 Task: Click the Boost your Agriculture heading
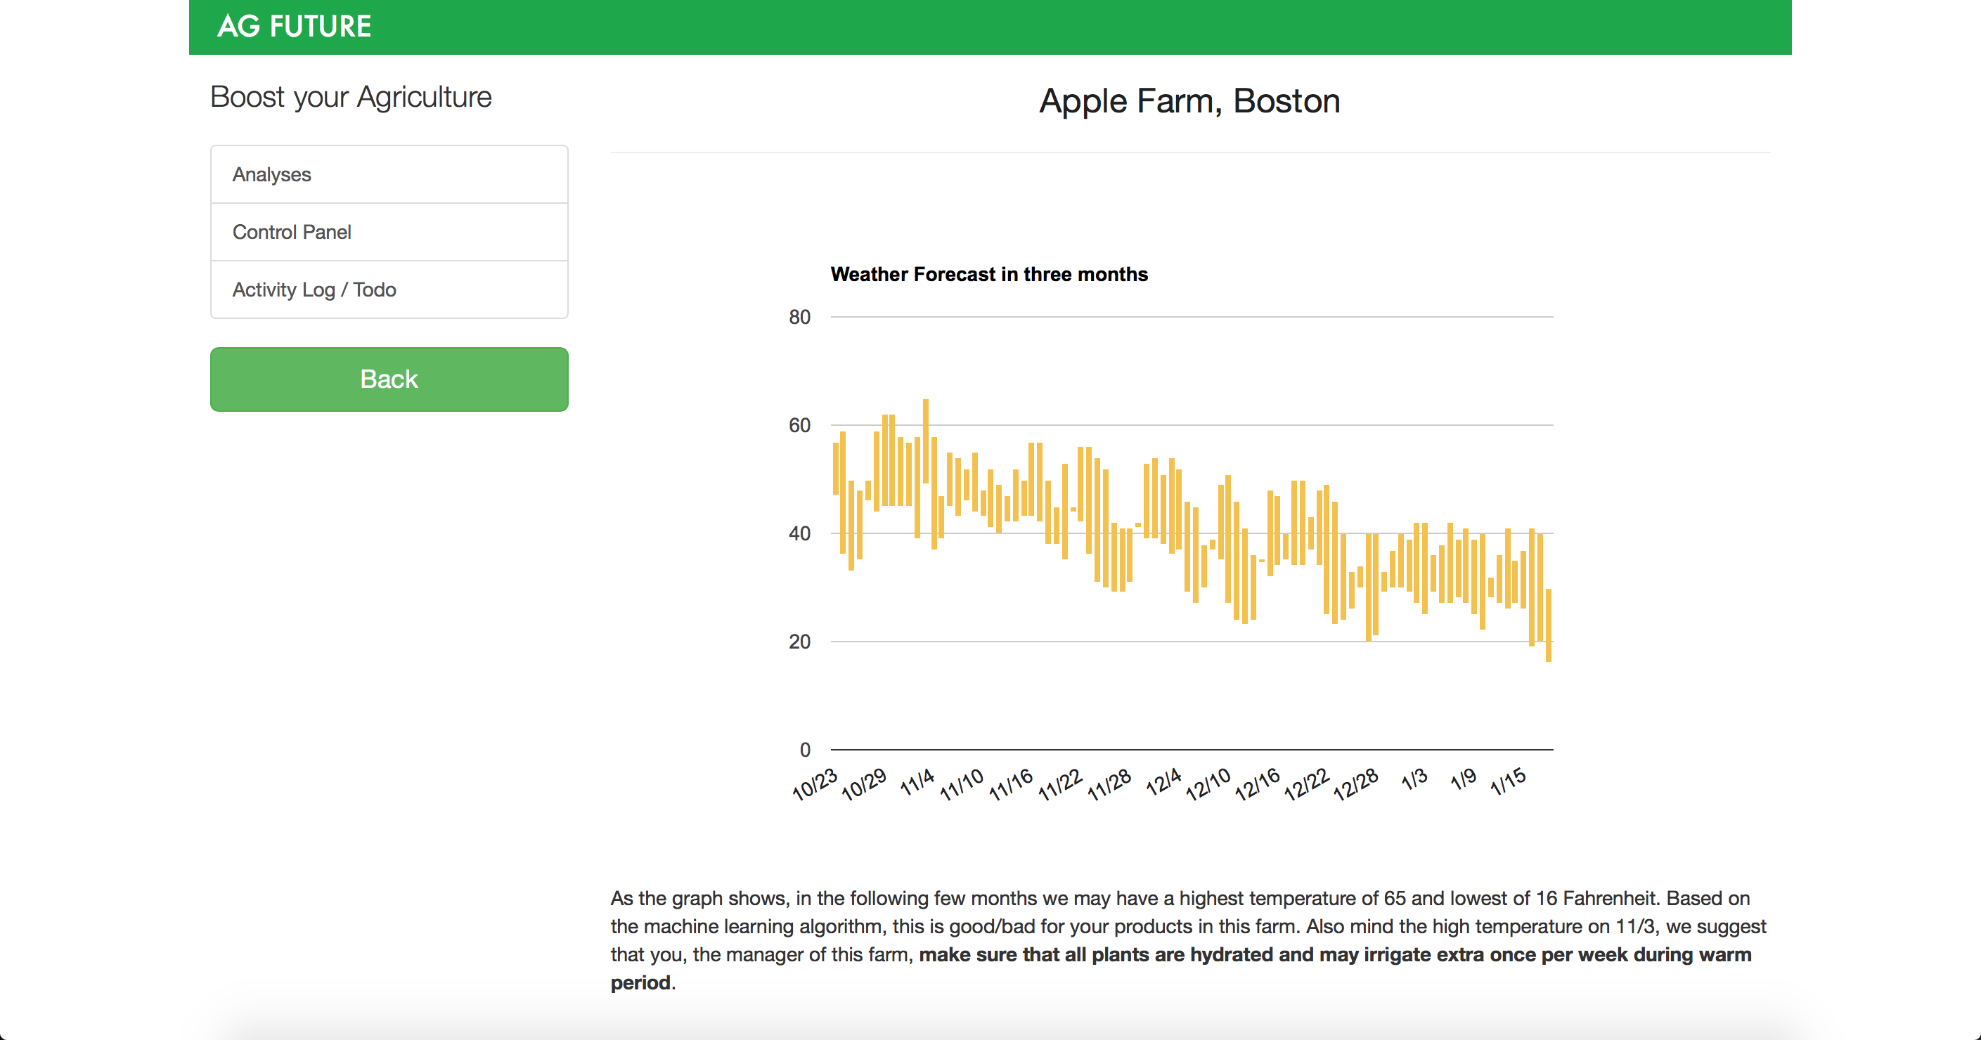click(x=351, y=97)
